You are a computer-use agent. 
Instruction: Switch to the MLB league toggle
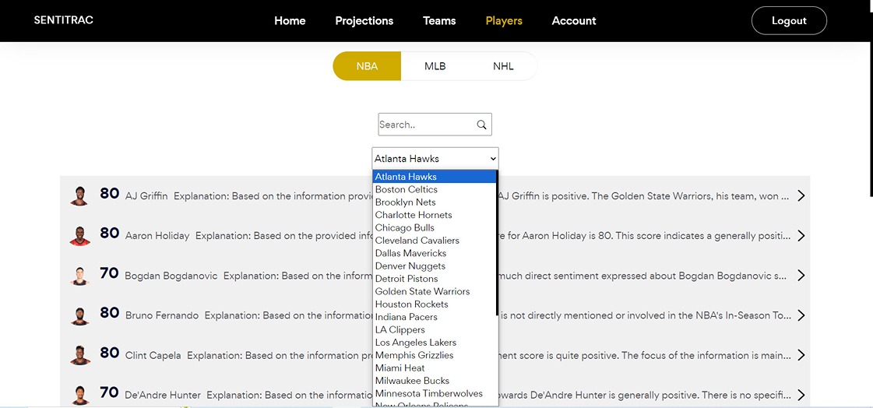coord(435,66)
